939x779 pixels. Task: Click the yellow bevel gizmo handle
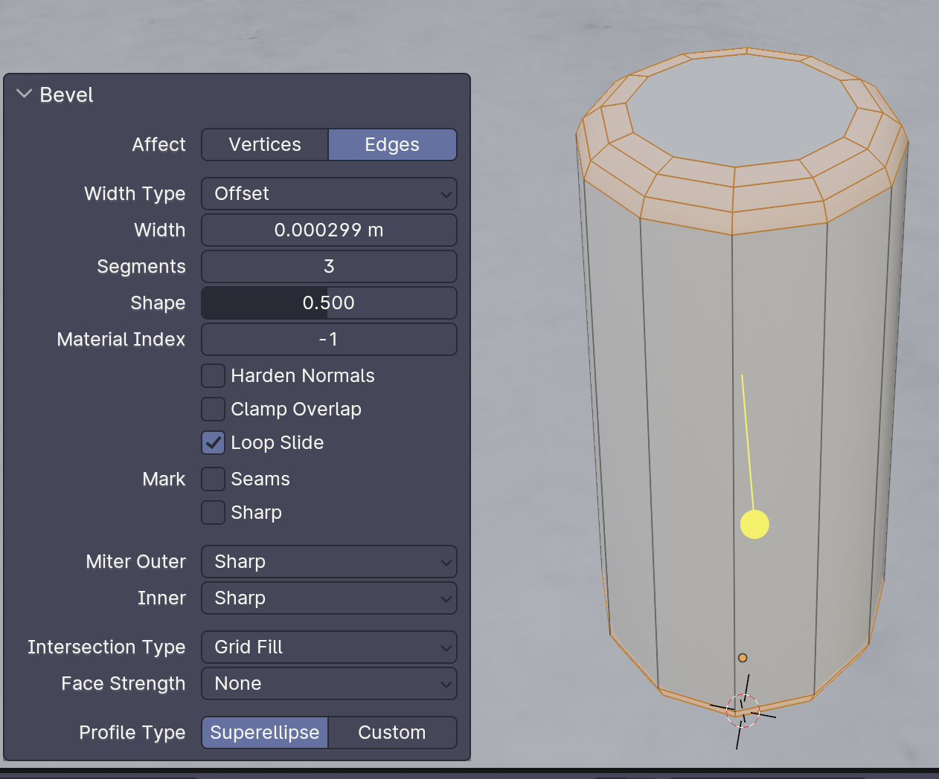754,524
